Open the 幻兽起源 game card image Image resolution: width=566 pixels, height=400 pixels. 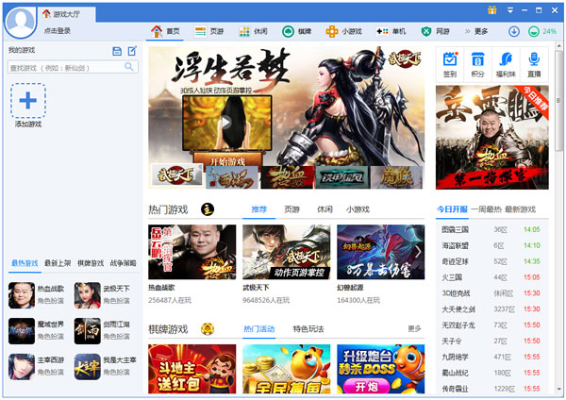(381, 252)
